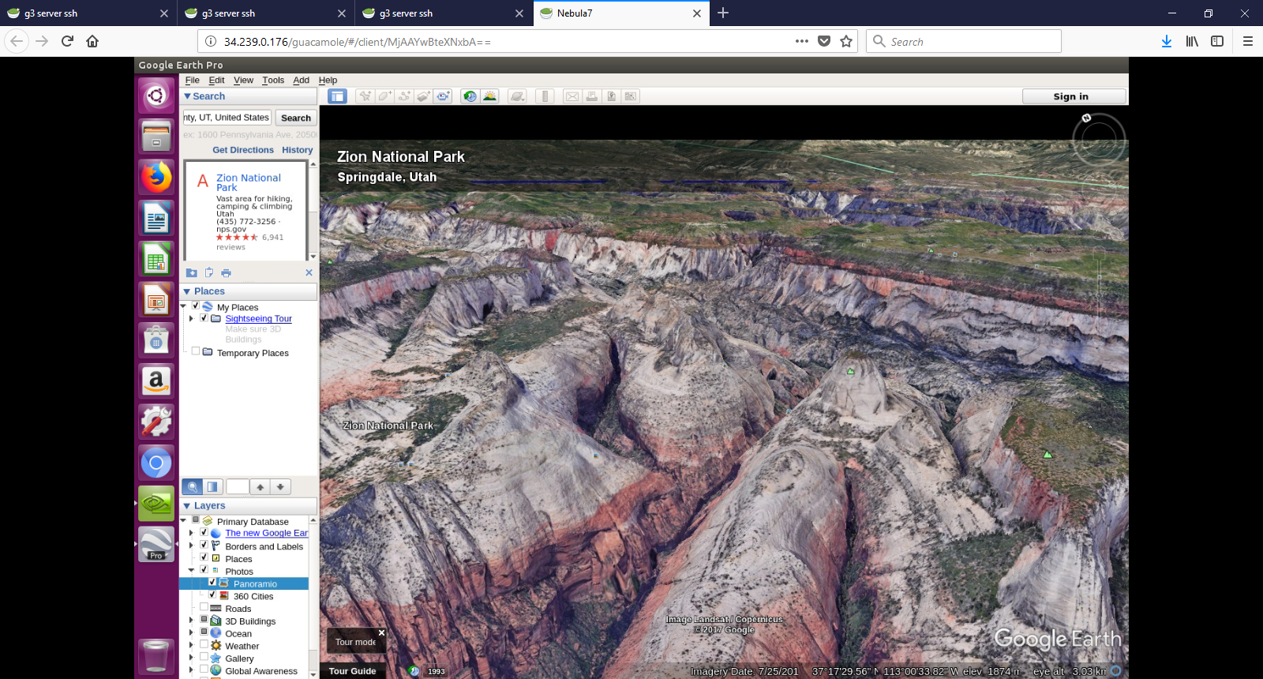Click the Get Directions link
This screenshot has height=679, width=1263.
click(243, 150)
